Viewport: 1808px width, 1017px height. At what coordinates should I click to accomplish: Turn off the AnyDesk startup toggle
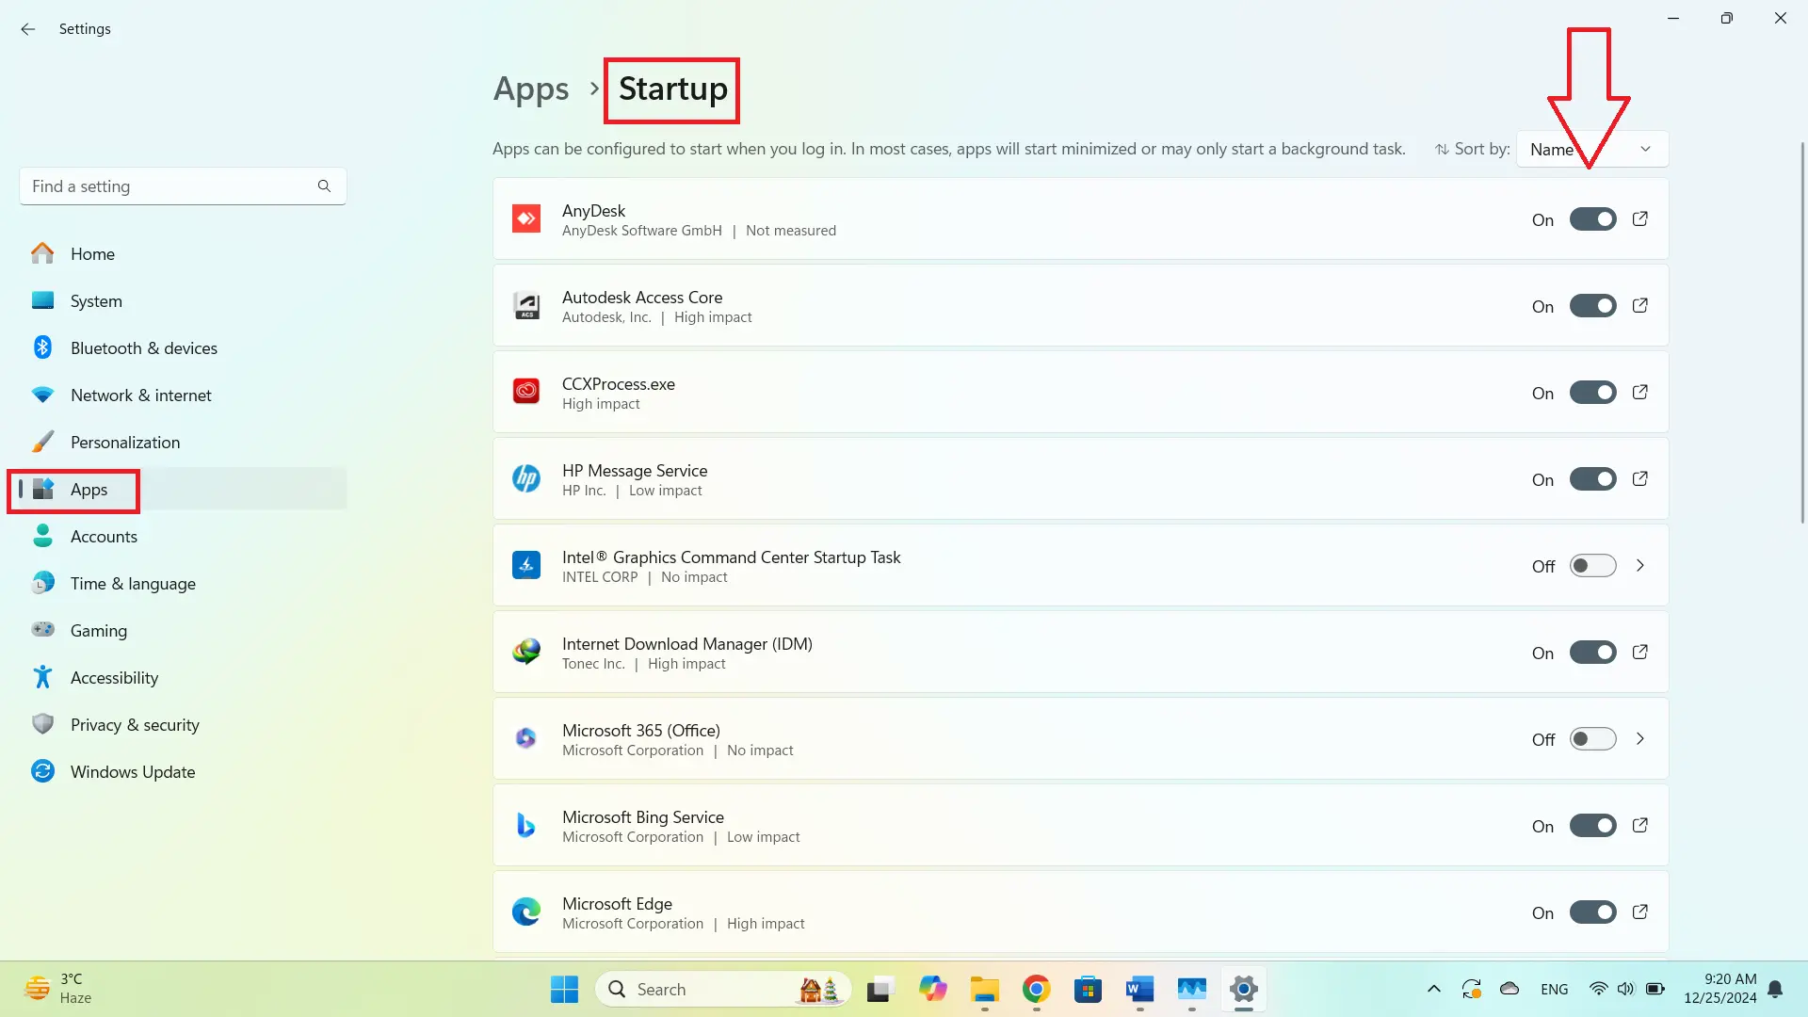1592,218
